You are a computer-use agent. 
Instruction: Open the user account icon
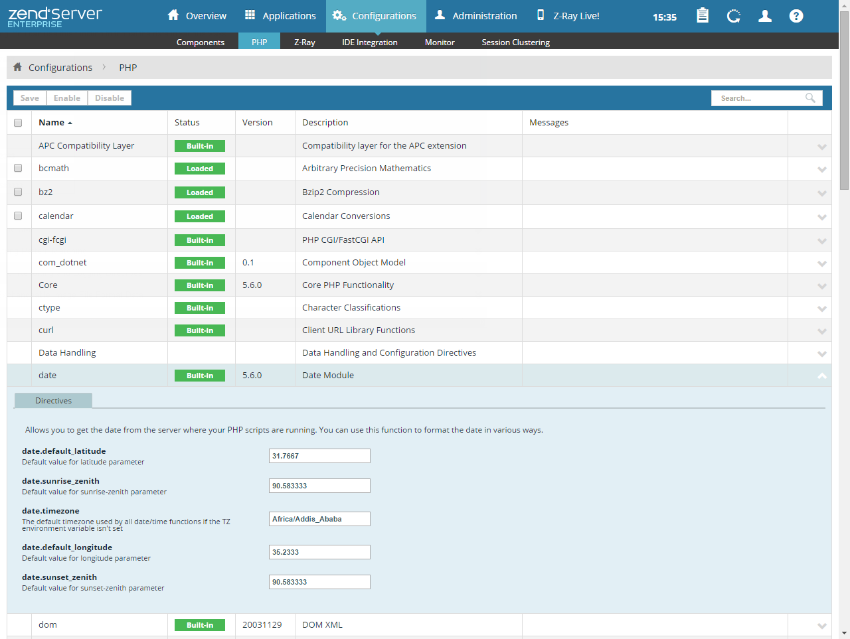(765, 16)
